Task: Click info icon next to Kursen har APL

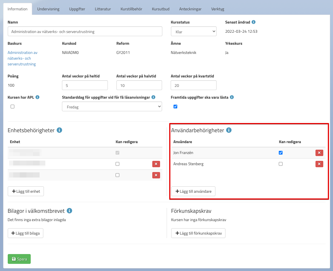Action: coord(38,97)
